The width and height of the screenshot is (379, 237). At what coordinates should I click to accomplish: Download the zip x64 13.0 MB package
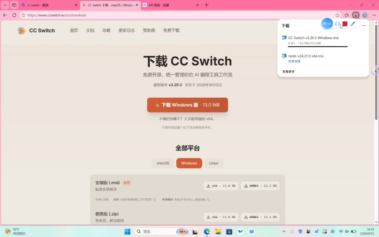[x=221, y=217]
